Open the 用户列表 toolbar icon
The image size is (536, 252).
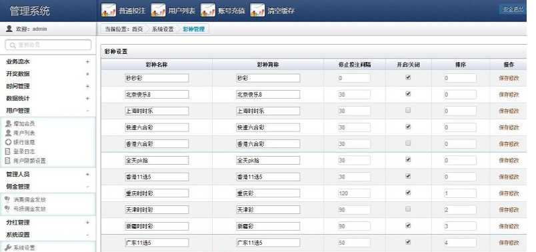158,10
